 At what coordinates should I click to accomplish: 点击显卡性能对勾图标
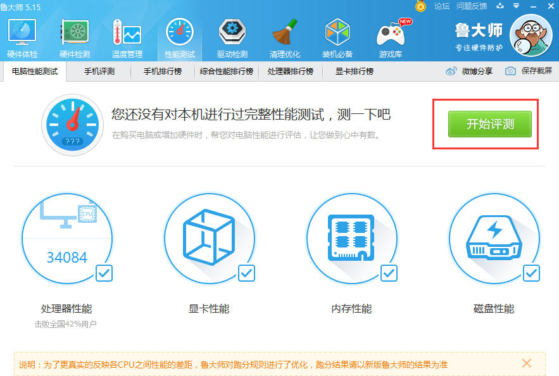pos(248,274)
